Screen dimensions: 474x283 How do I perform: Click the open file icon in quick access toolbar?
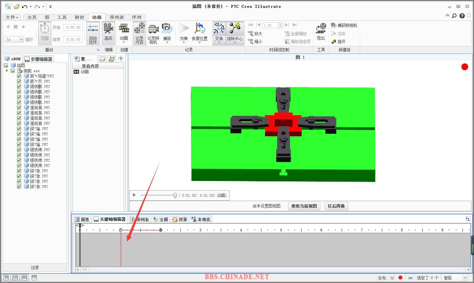[x=16, y=6]
